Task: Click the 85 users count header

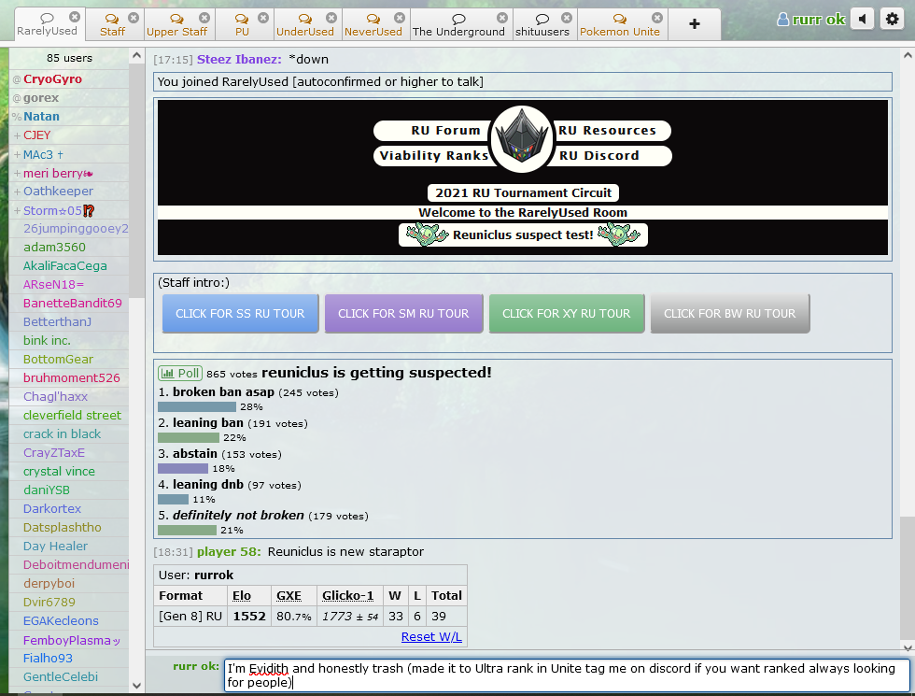Action: click(x=69, y=58)
